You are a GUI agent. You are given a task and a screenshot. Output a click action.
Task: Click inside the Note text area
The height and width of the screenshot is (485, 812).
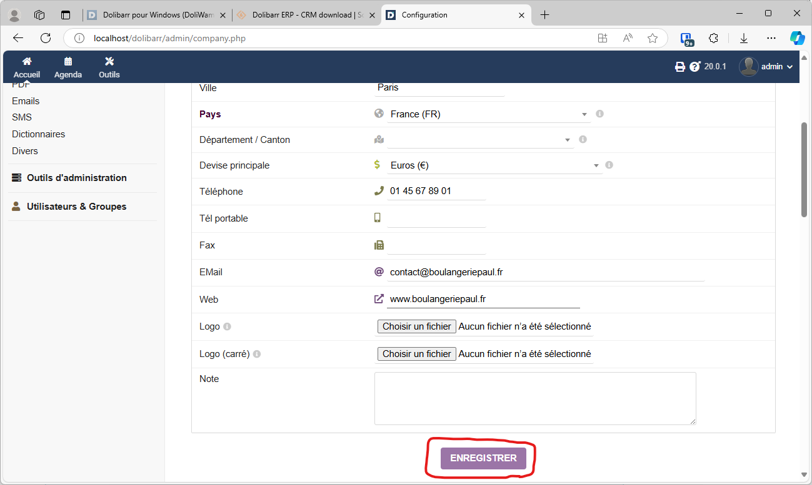click(x=534, y=398)
